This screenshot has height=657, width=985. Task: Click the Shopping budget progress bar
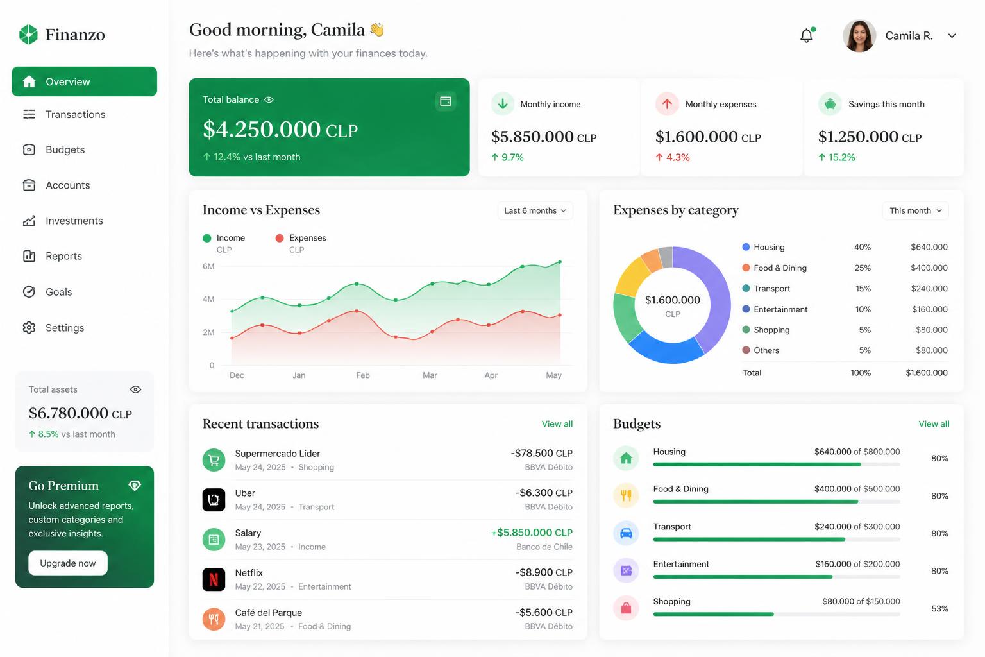(x=777, y=614)
